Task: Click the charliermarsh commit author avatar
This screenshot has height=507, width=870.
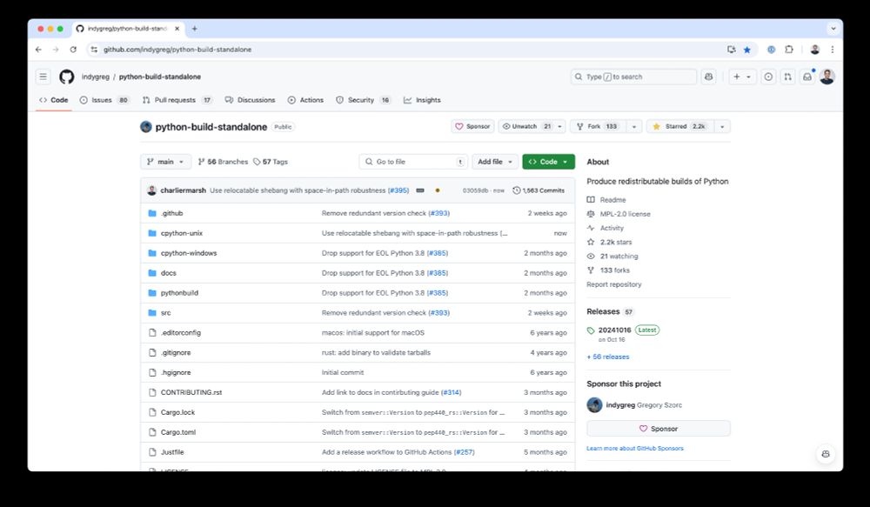Action: (x=151, y=190)
